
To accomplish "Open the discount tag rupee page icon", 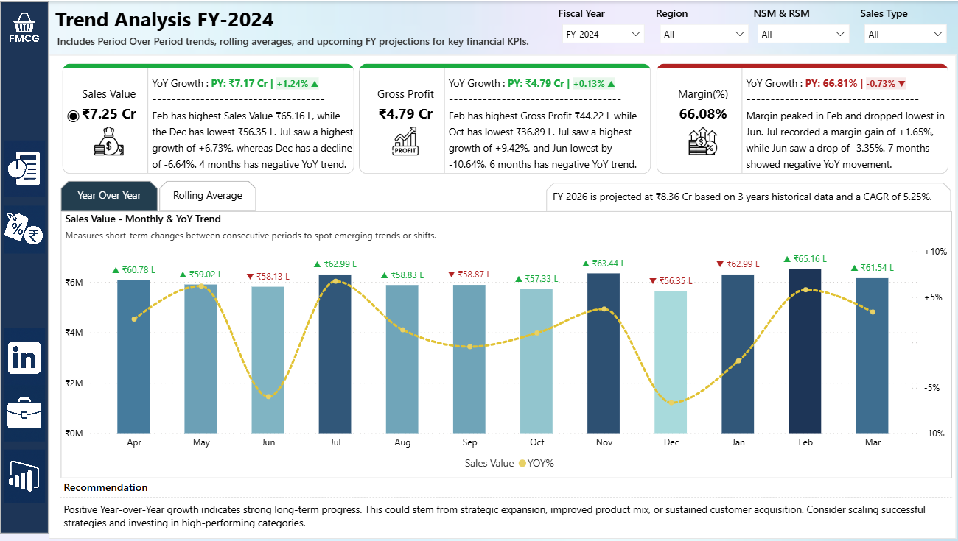I will coord(24,229).
